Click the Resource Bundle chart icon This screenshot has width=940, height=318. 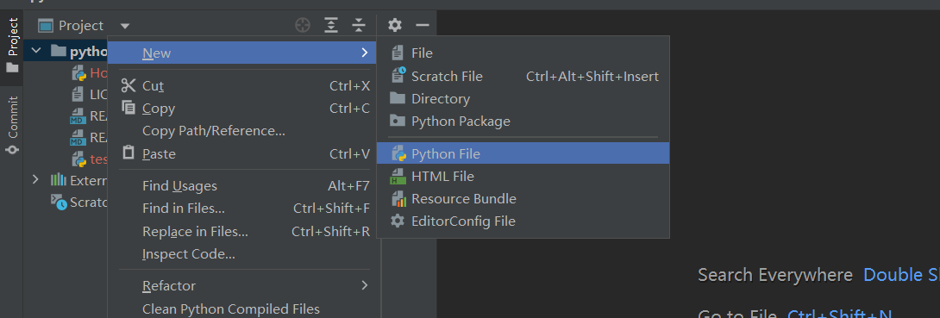pyautogui.click(x=398, y=198)
